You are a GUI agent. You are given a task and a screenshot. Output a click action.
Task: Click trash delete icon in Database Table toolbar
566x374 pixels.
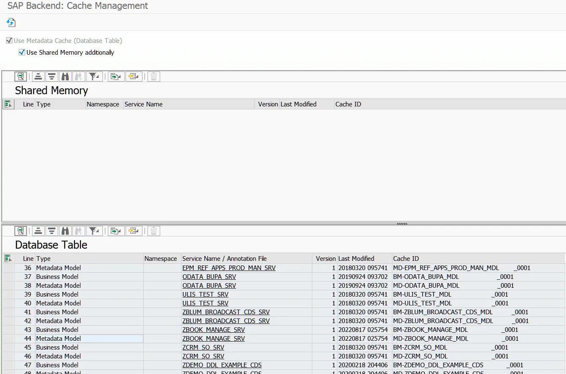154,231
